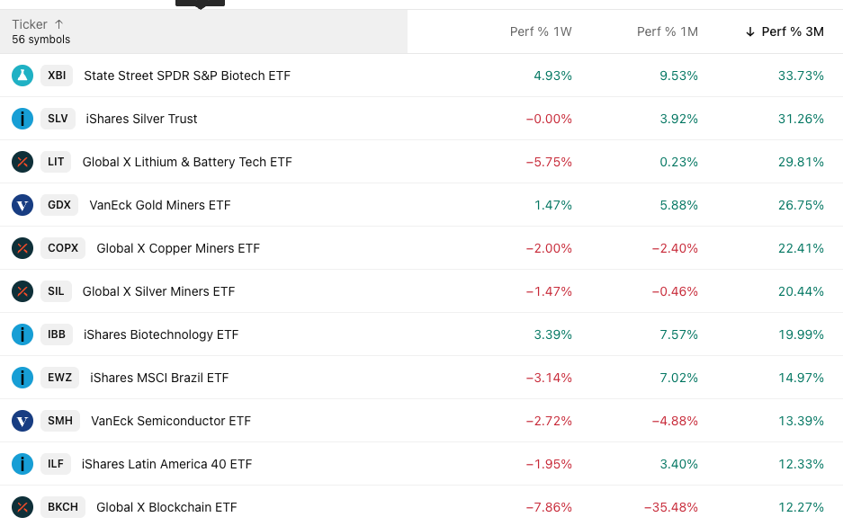The height and width of the screenshot is (526, 843).
Task: Open Global X Silver Miners ETF link
Action: click(158, 291)
